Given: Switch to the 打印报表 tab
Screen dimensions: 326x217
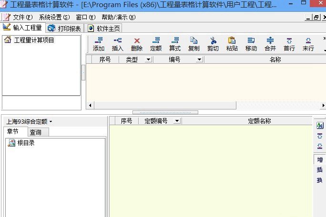Looking at the screenshot, I should tap(64, 28).
